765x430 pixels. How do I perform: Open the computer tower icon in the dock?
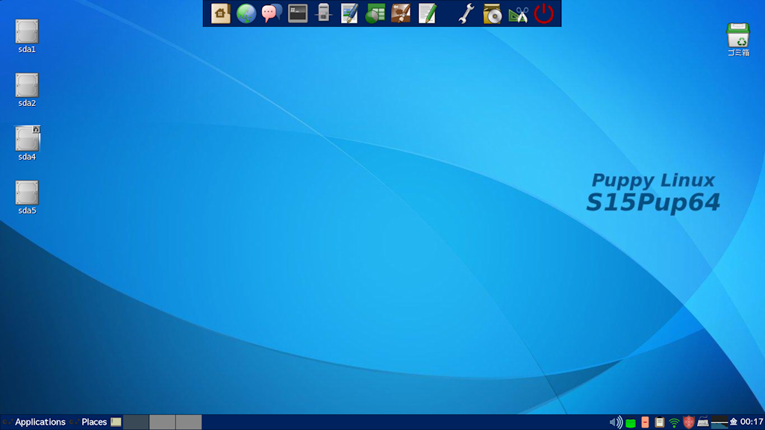[x=323, y=13]
